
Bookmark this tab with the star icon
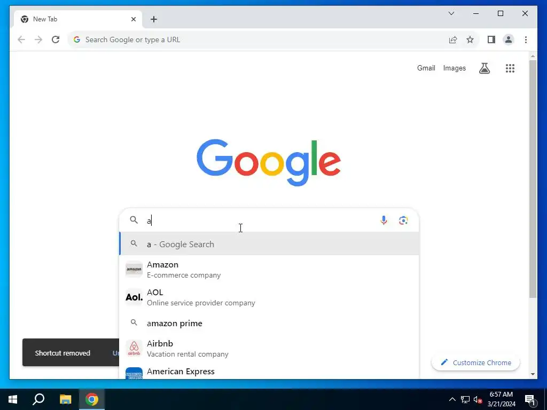(x=470, y=40)
